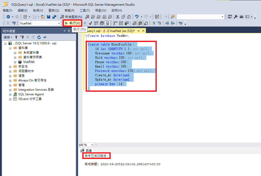Open a new DMX query
This screenshot has width=261, height=176.
(99, 17)
